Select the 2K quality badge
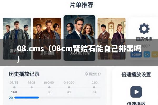Screen dimensions: 158x105 tap(147, 54)
